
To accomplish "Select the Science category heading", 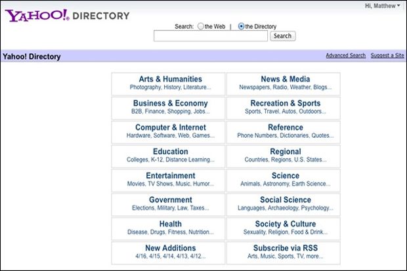I will click(286, 175).
